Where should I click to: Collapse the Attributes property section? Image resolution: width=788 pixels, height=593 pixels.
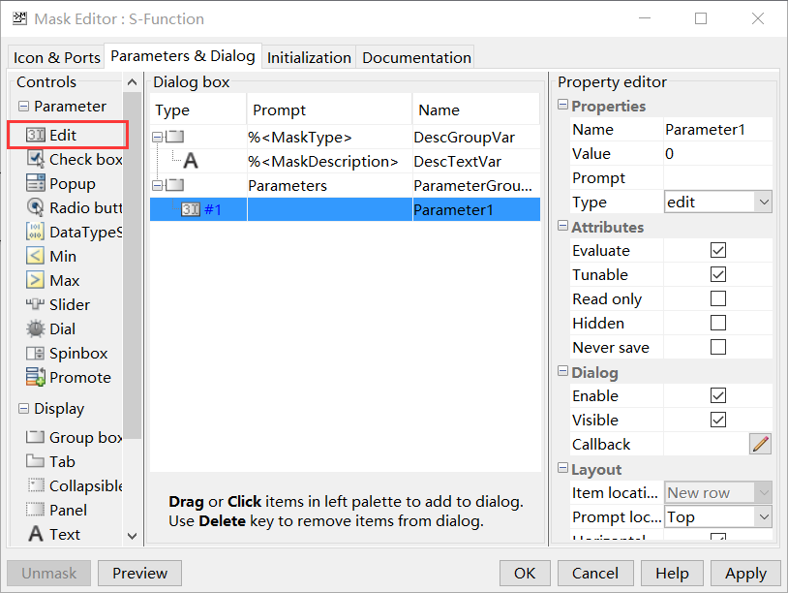(x=563, y=227)
